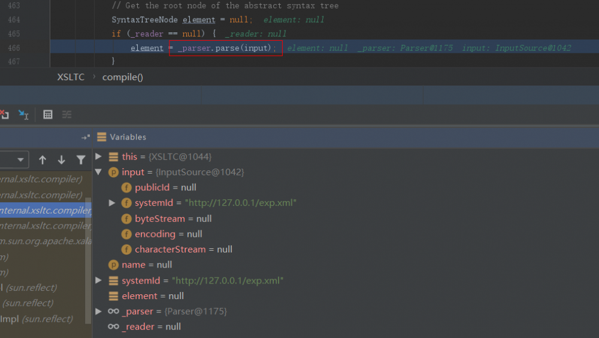Viewport: 599px width, 338px height.
Task: Click the _reader == null condition
Action: (166, 34)
